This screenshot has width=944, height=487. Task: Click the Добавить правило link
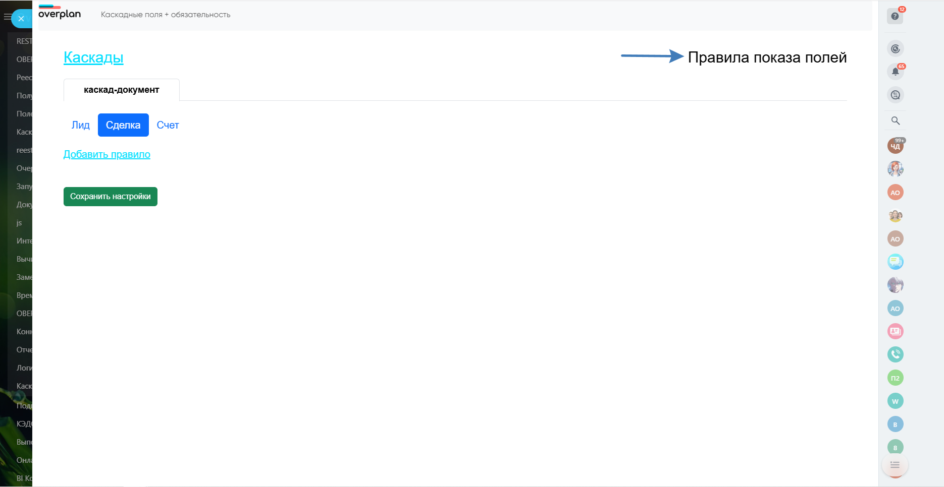pos(107,154)
